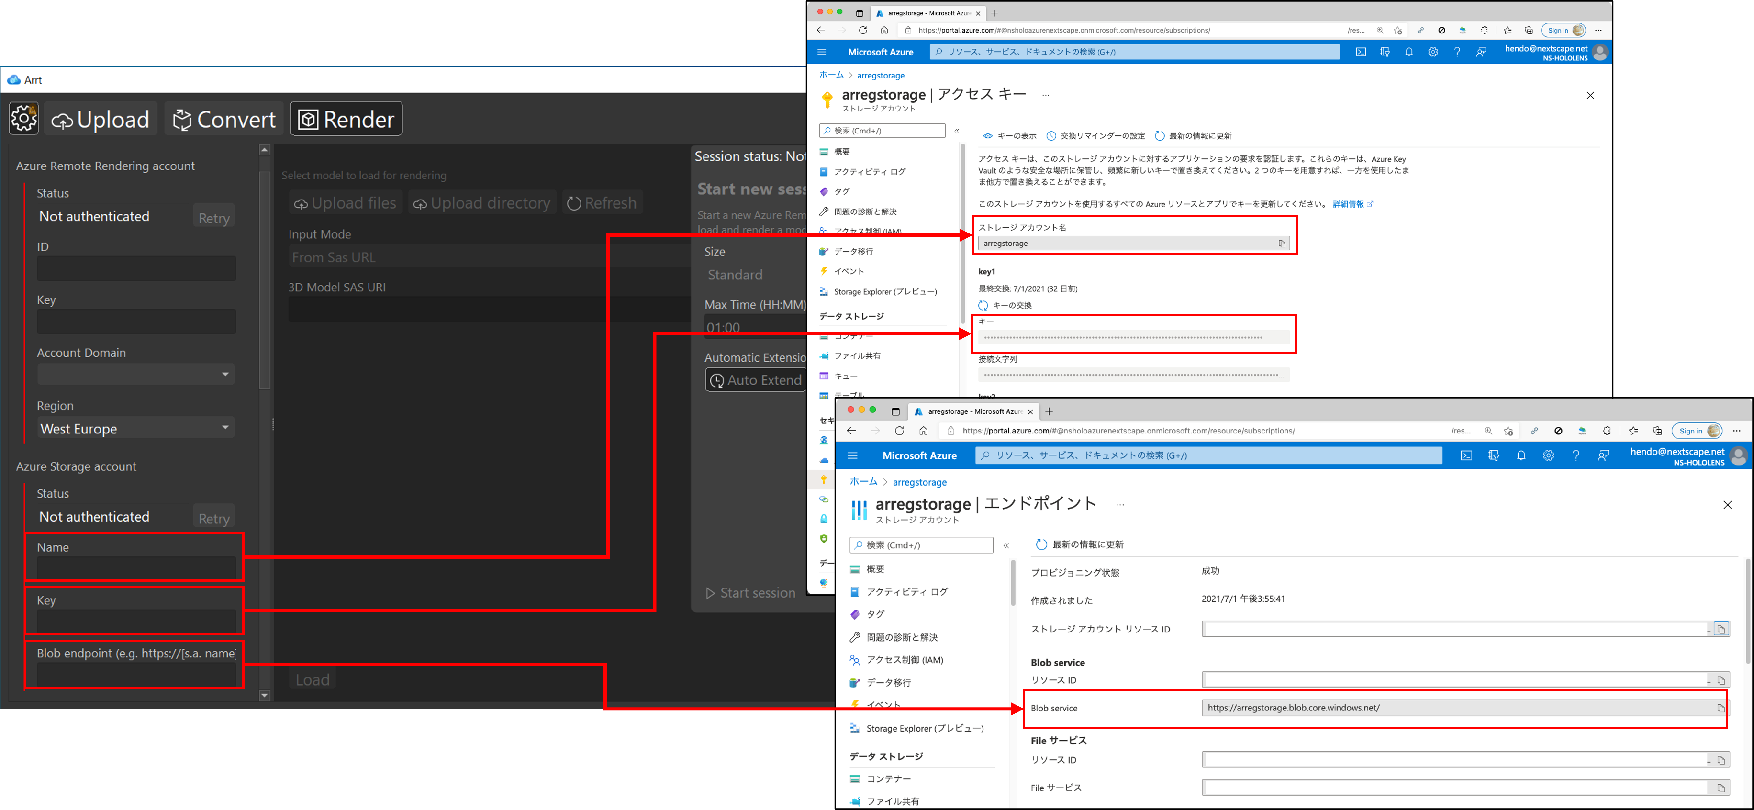Click the 3D Model SAS URI field
1754x810 pixels.
[490, 309]
